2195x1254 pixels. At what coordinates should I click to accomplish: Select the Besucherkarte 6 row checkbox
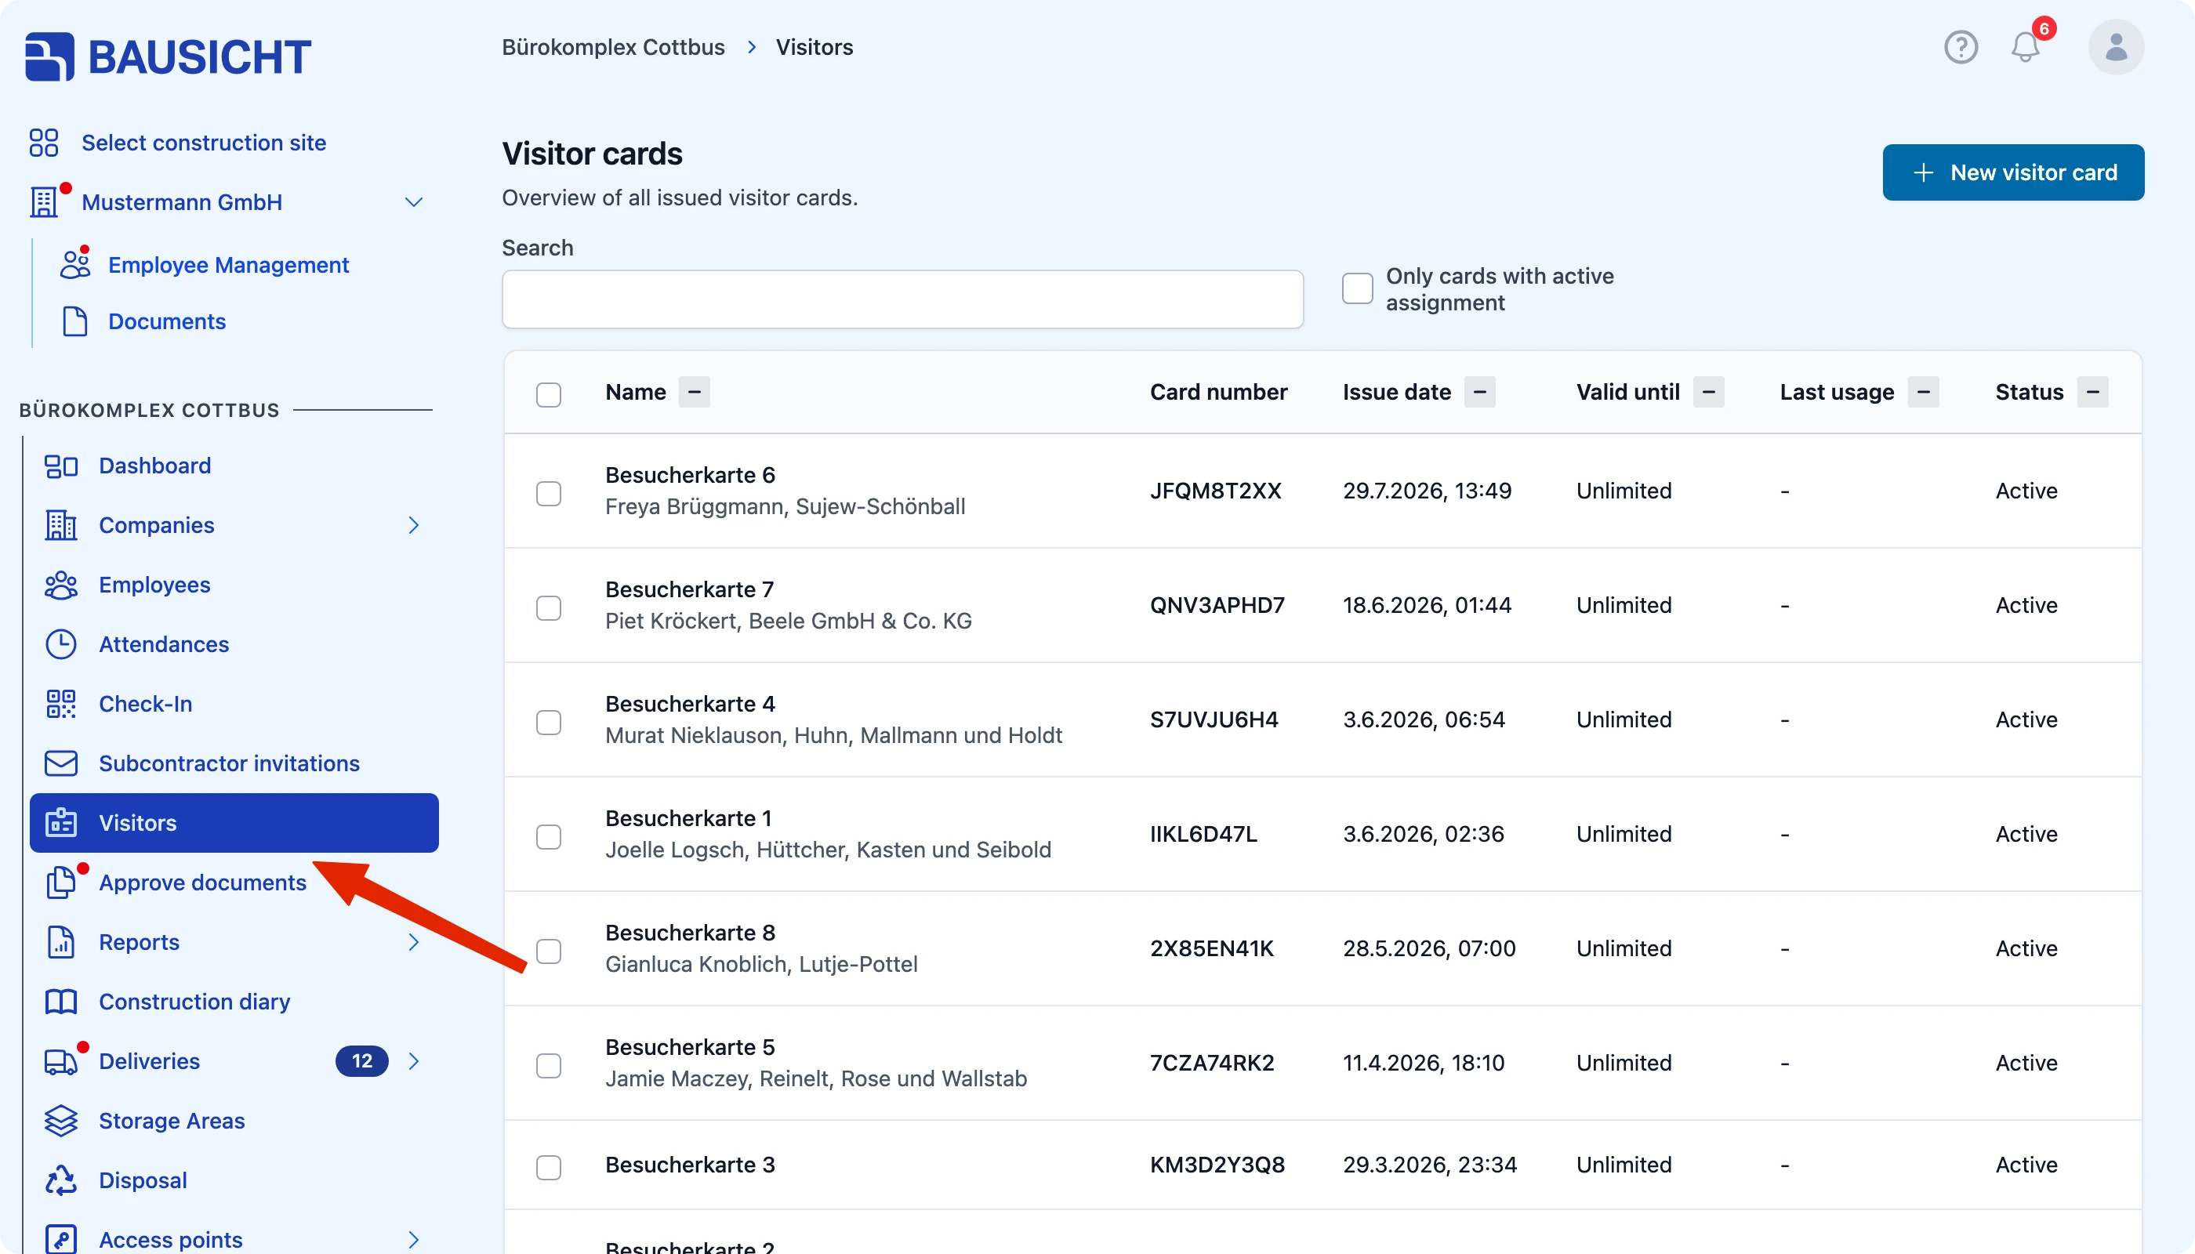(x=549, y=494)
